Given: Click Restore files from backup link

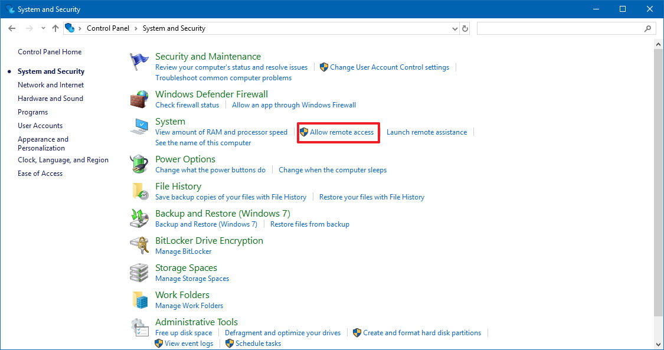Looking at the screenshot, I should click(309, 224).
